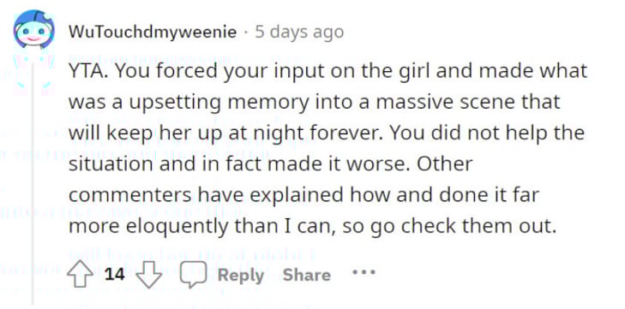Click the word "Other" ending the fourth line
Viewport: 625px width, 309px height.
(444, 164)
